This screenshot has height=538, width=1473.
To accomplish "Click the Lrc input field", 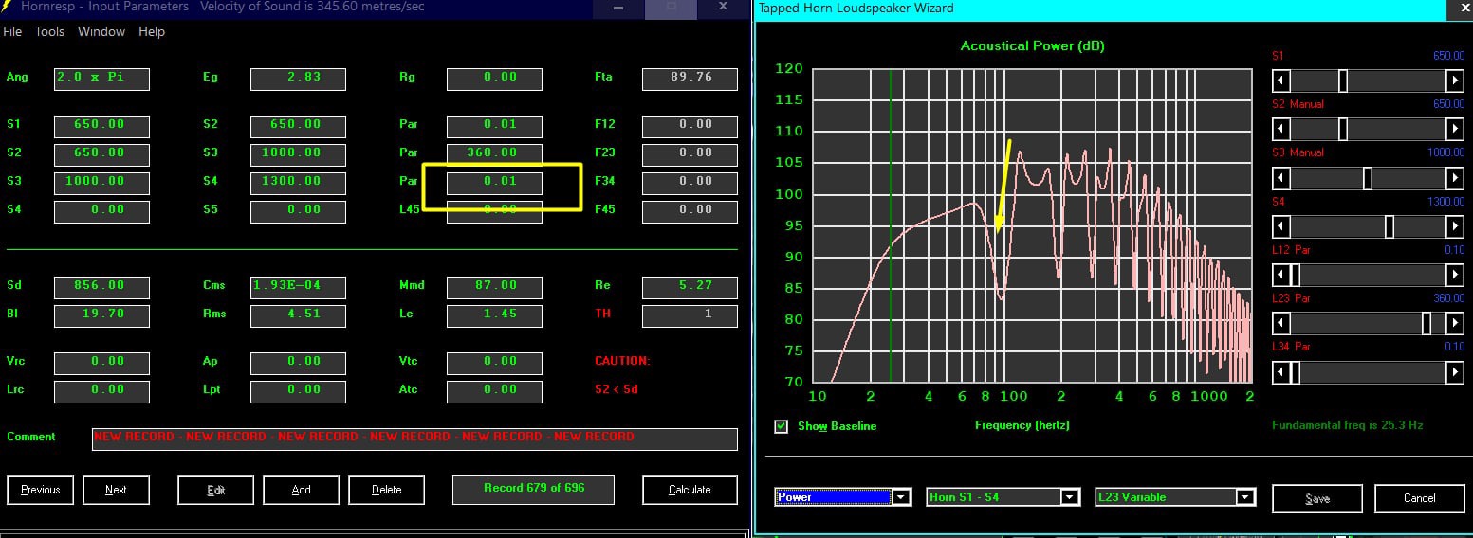I will [101, 390].
